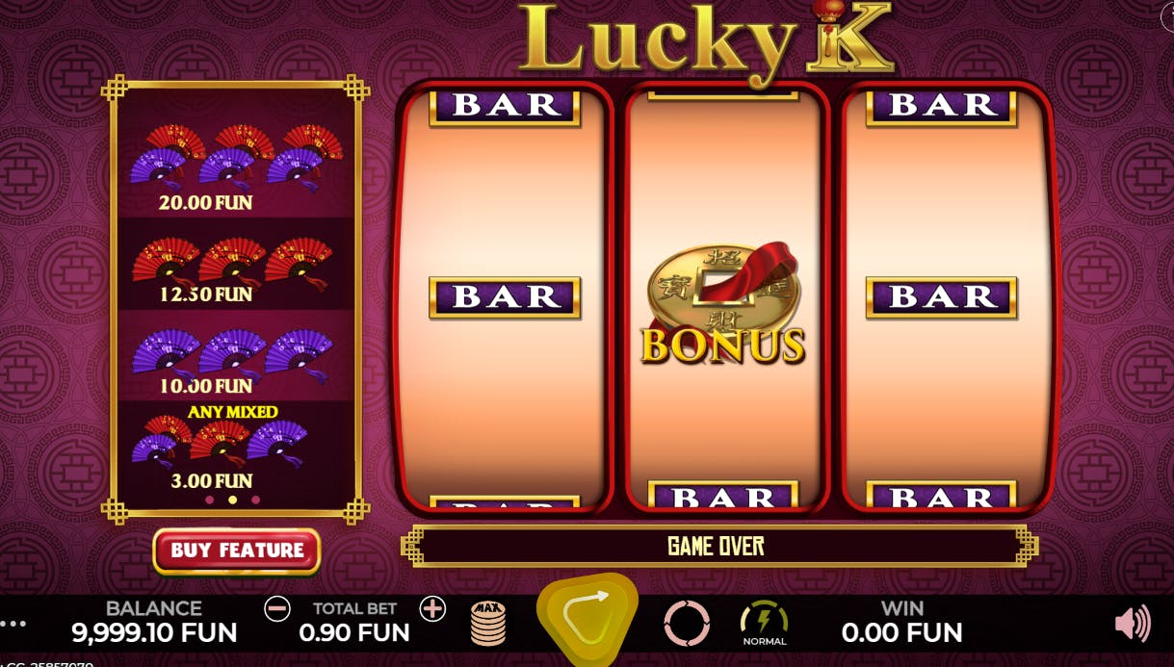Image resolution: width=1174 pixels, height=667 pixels.
Task: Click the BUY FEATURE button
Action: coord(237,551)
